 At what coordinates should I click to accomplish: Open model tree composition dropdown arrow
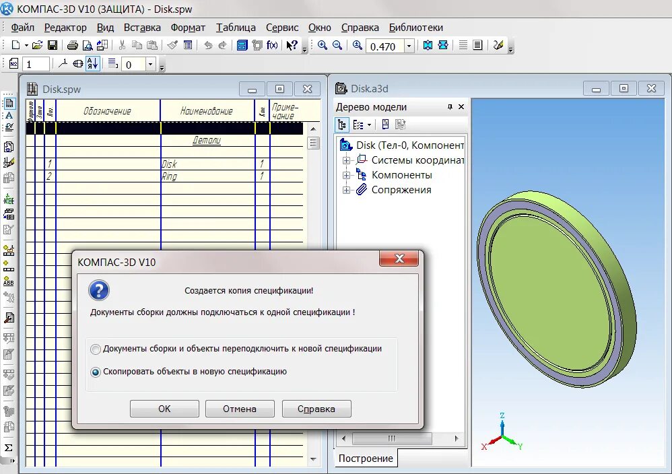click(x=369, y=125)
